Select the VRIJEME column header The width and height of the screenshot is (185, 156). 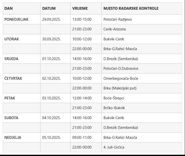(80, 8)
